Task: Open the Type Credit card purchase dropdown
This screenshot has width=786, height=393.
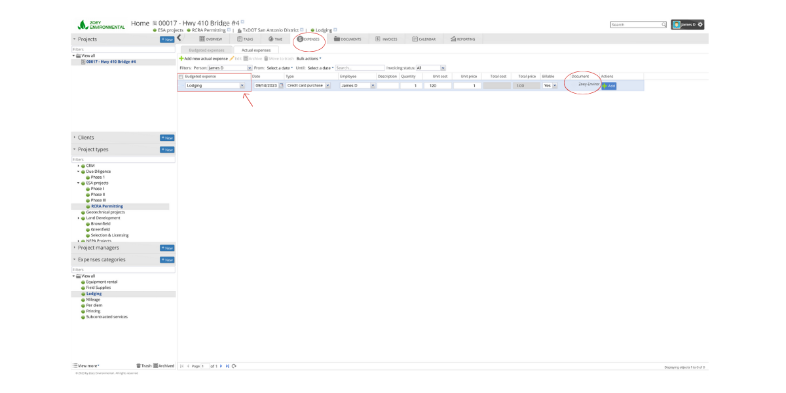Action: click(x=327, y=86)
